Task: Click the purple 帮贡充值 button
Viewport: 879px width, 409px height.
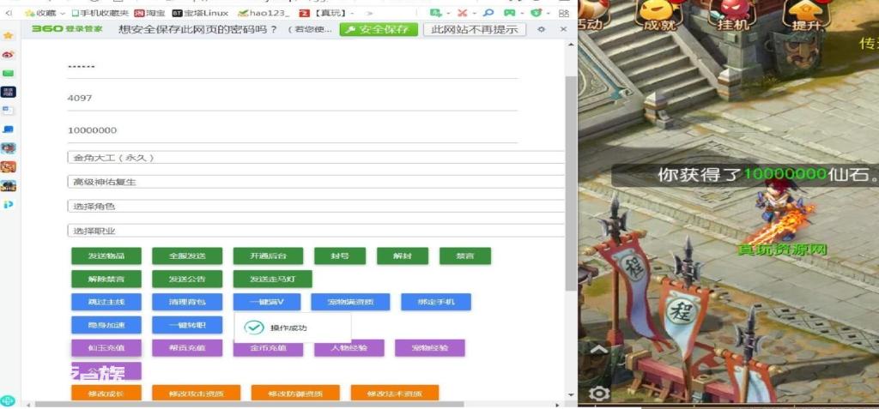Action: (x=187, y=348)
